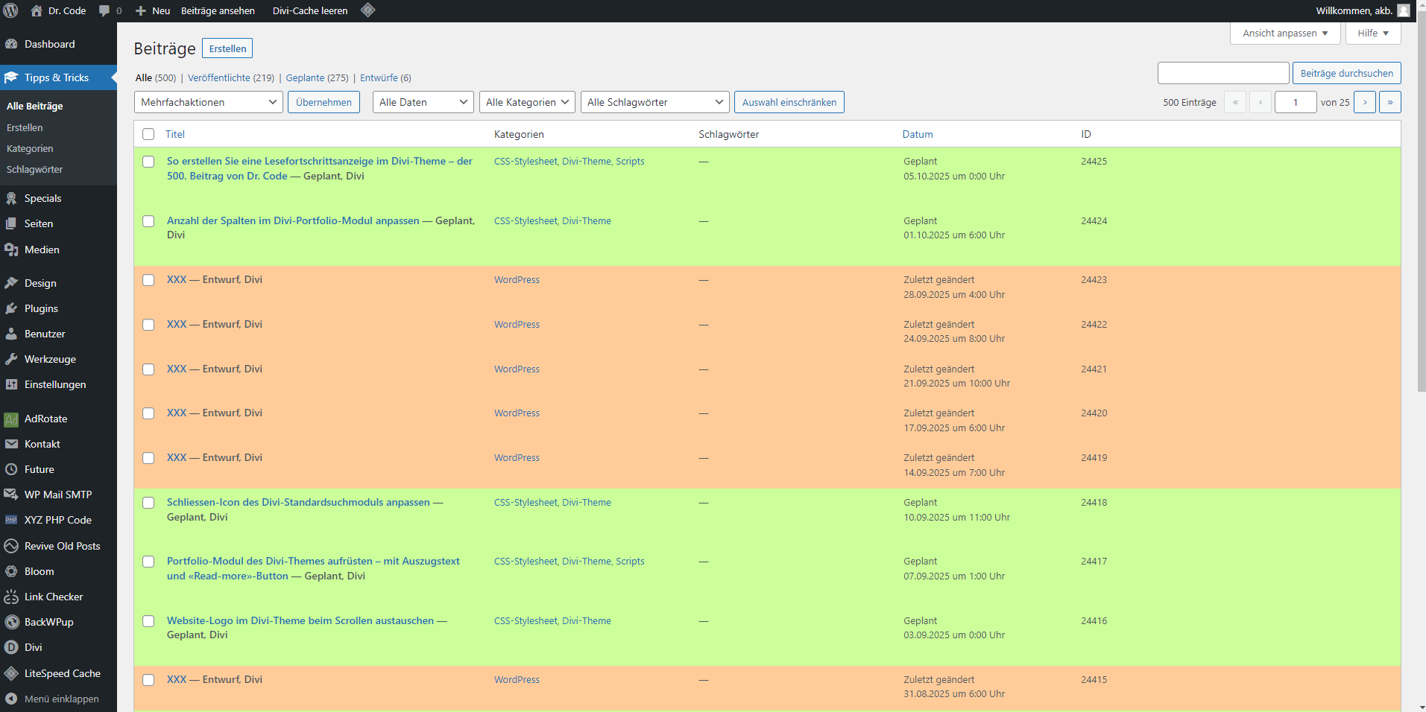Click the LiteSpeed diamond icon in admin bar
This screenshot has height=712, width=1426.
point(367,10)
